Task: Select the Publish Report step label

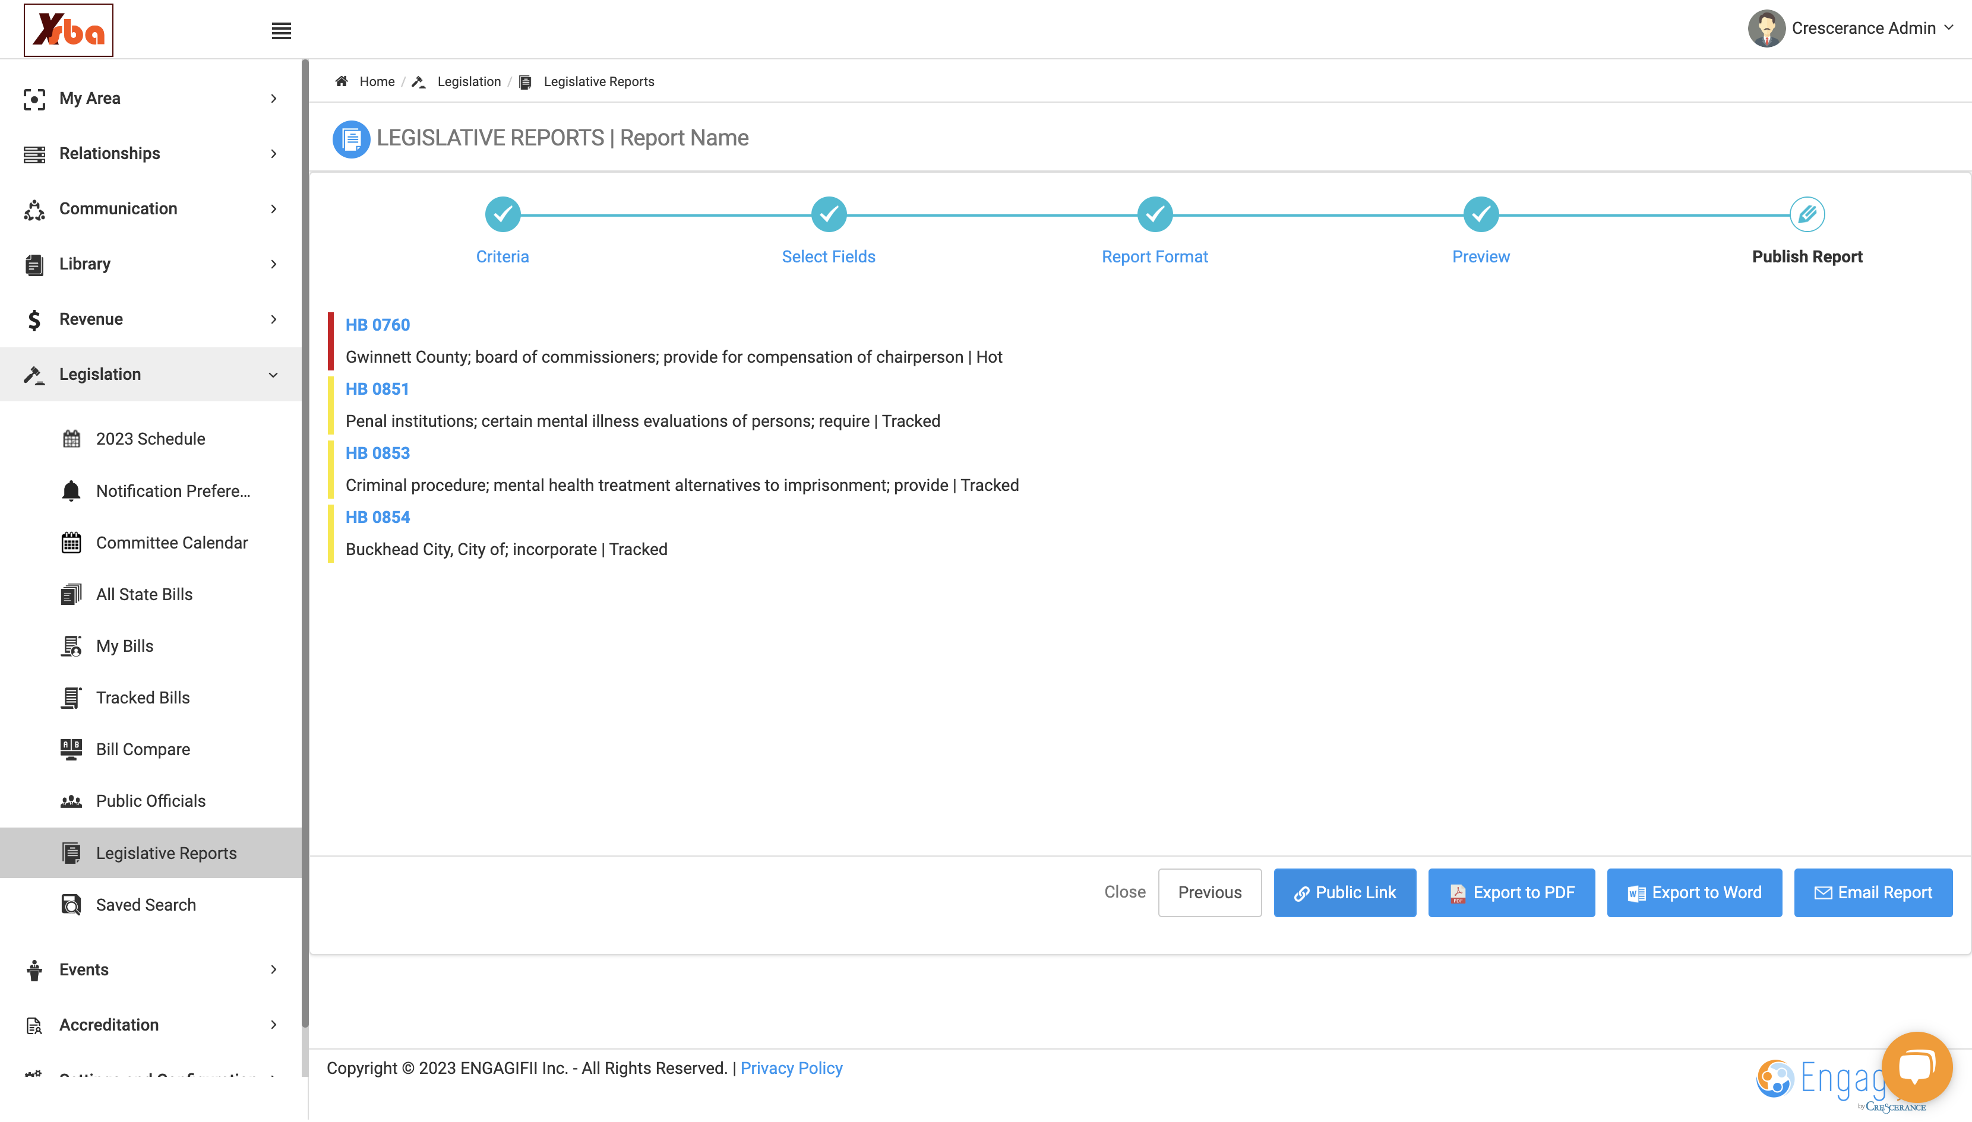Action: pos(1807,256)
